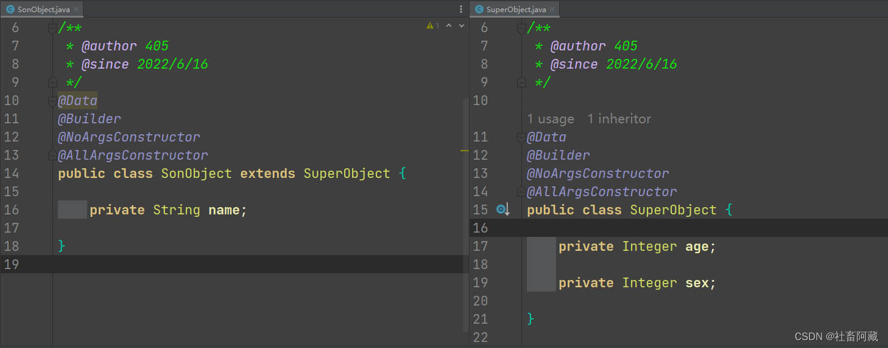The image size is (888, 348).
Task: Click fold end marker at @AllArgsConstructor in SuperObject.java
Action: tap(521, 191)
